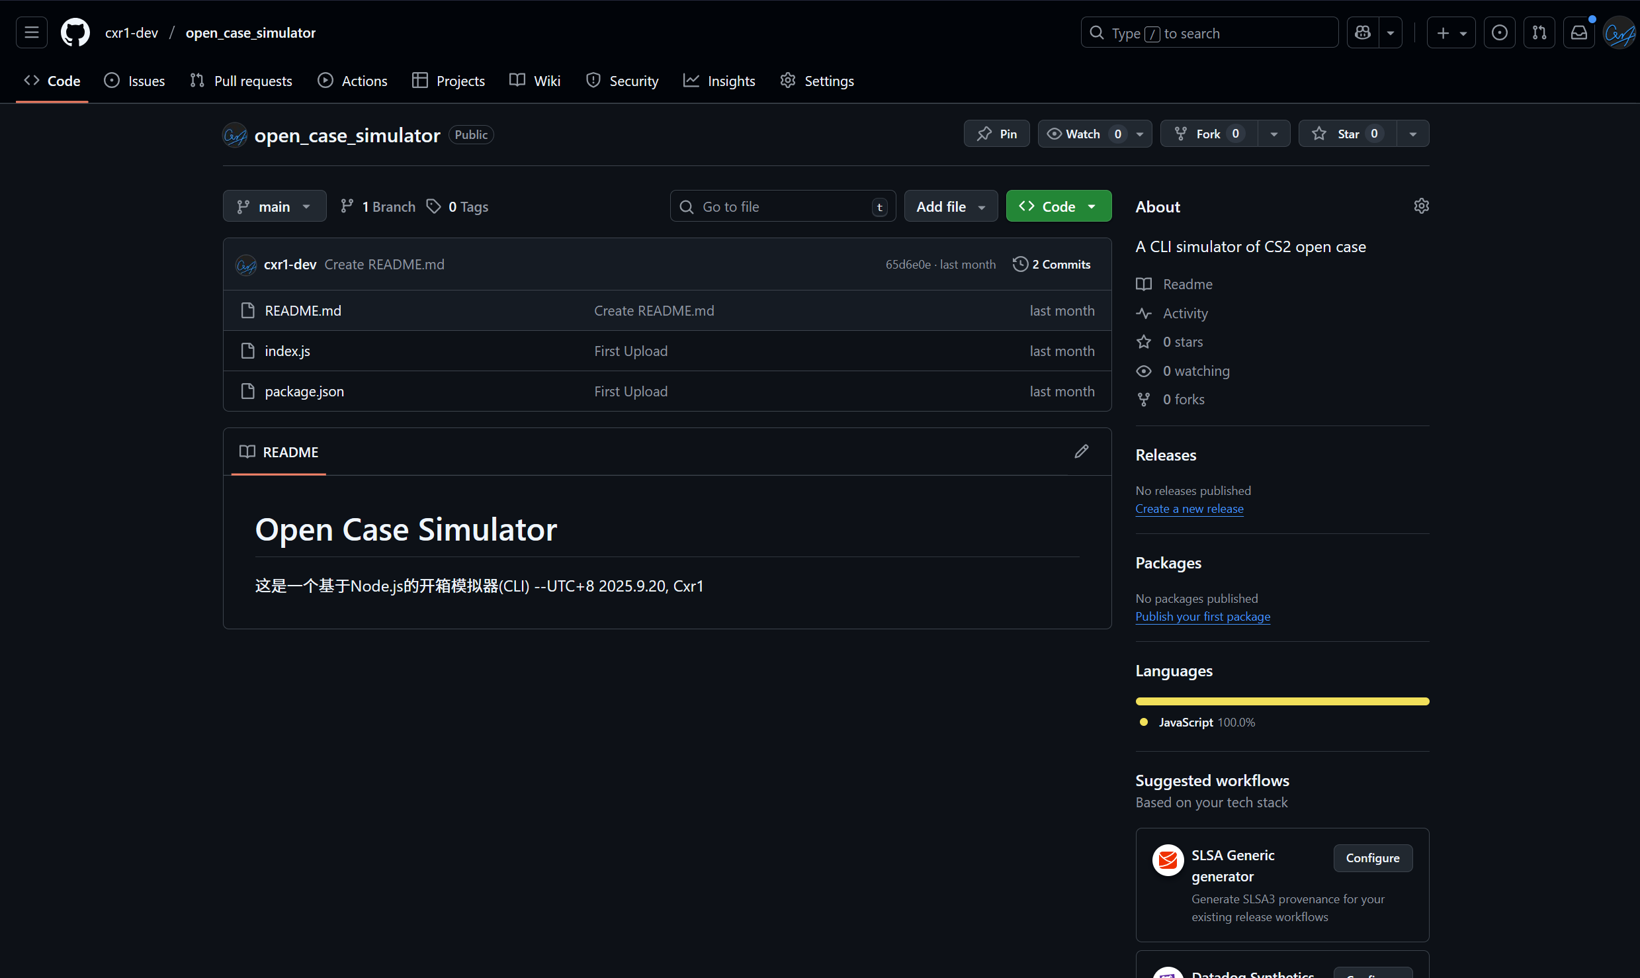Configure SLSA Generic generator workflow

[1372, 858]
